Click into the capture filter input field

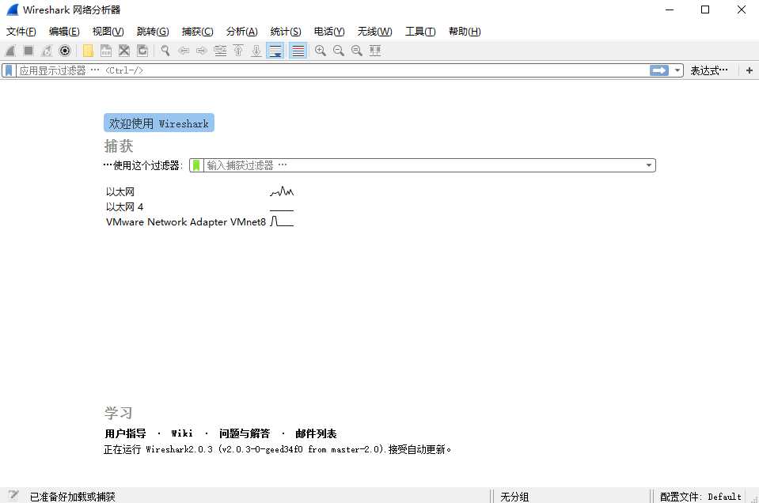(x=423, y=165)
